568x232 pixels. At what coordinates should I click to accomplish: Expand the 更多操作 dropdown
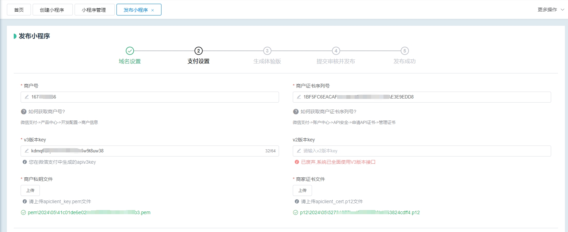[550, 10]
